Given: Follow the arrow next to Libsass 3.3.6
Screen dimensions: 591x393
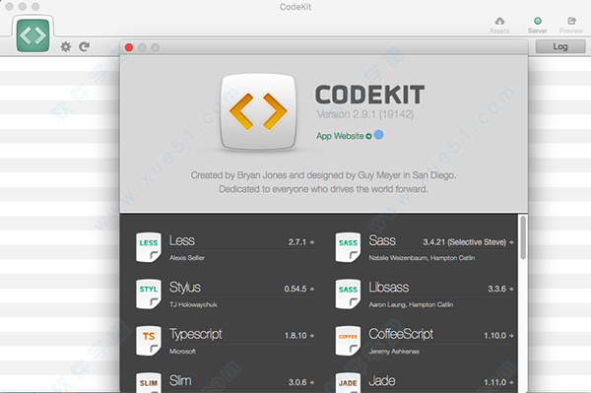Looking at the screenshot, I should 511,289.
